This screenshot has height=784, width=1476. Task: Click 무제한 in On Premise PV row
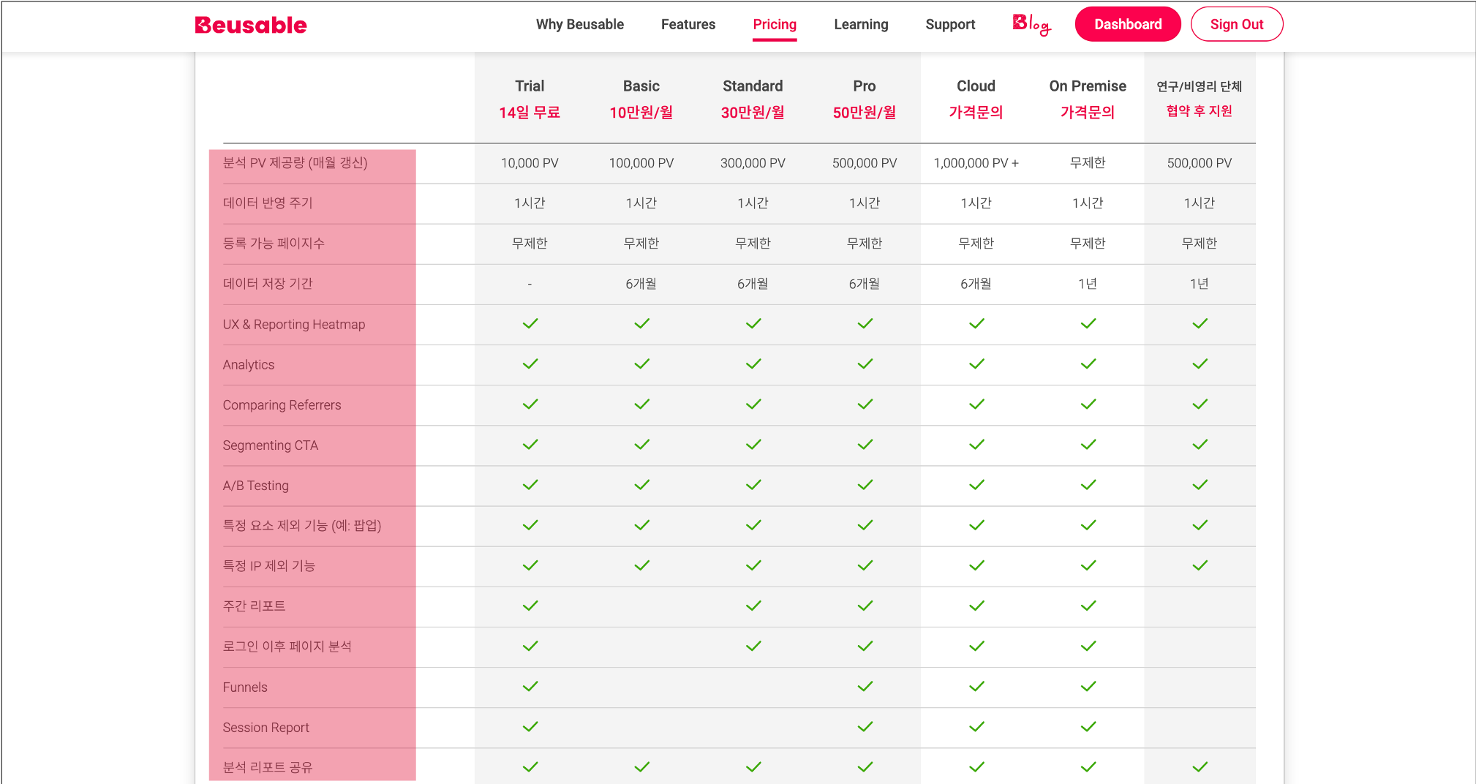click(x=1088, y=162)
